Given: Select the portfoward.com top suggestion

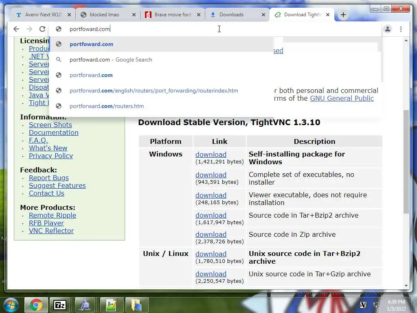Looking at the screenshot, I should pyautogui.click(x=161, y=44).
